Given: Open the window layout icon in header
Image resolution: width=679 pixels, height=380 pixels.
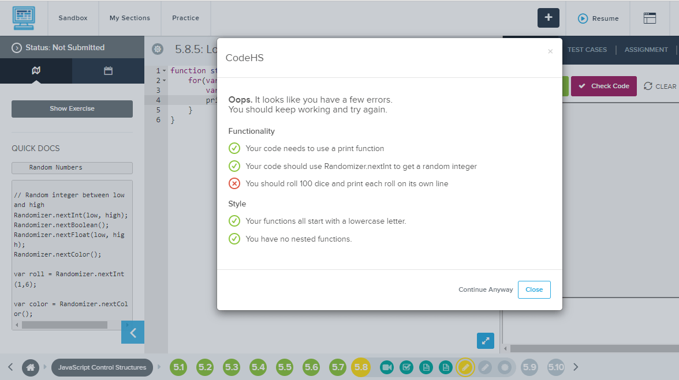Looking at the screenshot, I should [x=650, y=18].
